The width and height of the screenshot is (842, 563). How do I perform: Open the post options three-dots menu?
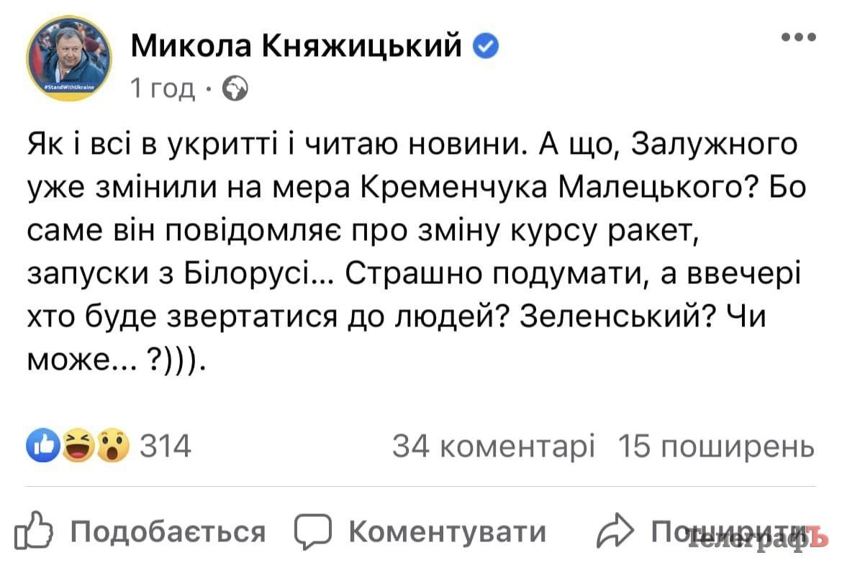(x=797, y=38)
